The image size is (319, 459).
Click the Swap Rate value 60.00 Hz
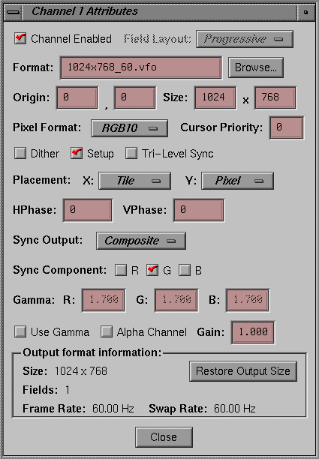tap(235, 408)
